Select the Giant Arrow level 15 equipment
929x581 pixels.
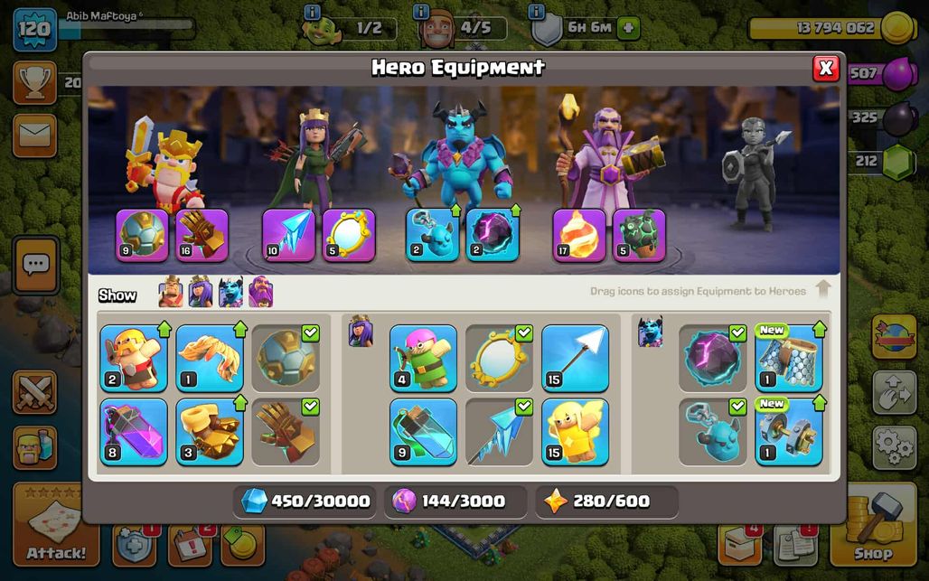point(575,358)
